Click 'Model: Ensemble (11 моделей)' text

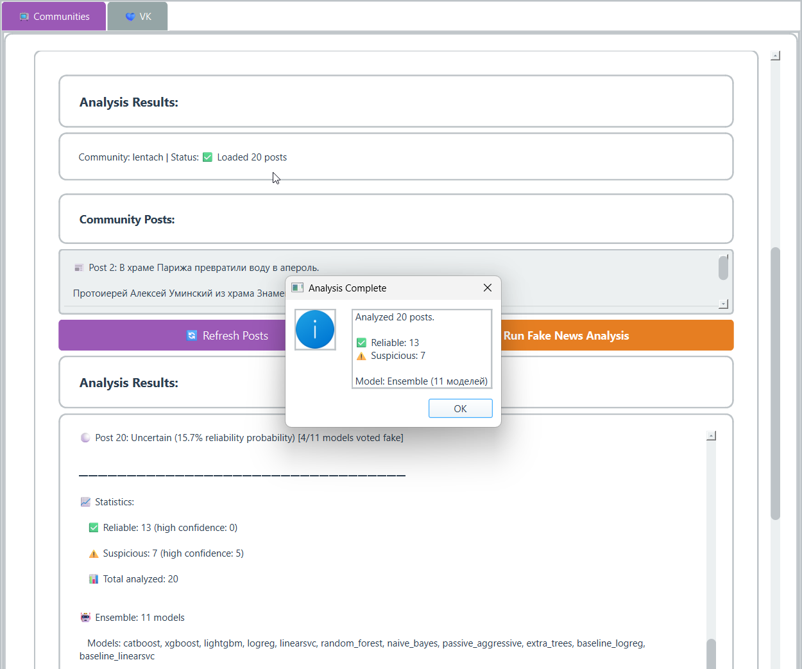(x=422, y=381)
